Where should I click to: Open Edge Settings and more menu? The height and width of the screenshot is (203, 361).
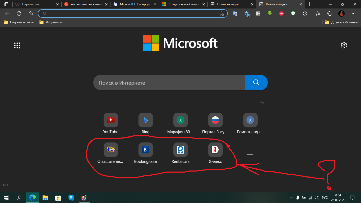pyautogui.click(x=354, y=13)
